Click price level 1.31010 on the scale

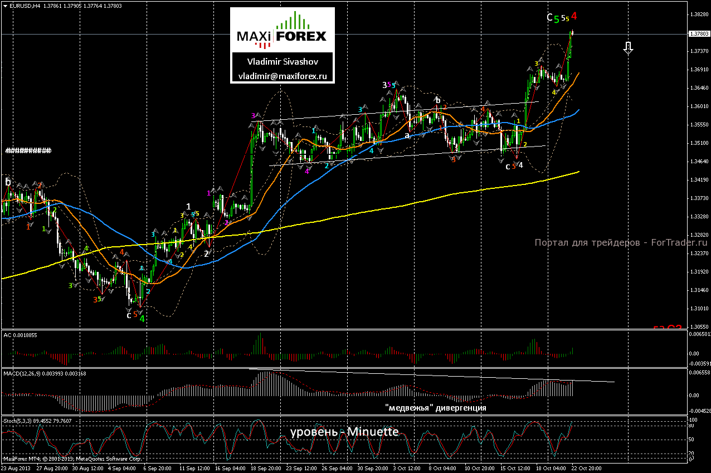699,308
